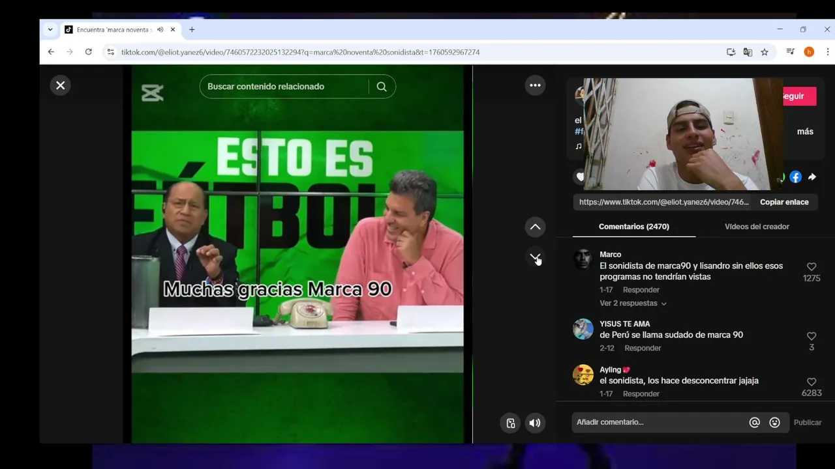Install the app via the address bar icon
The width and height of the screenshot is (835, 469).
point(731,52)
